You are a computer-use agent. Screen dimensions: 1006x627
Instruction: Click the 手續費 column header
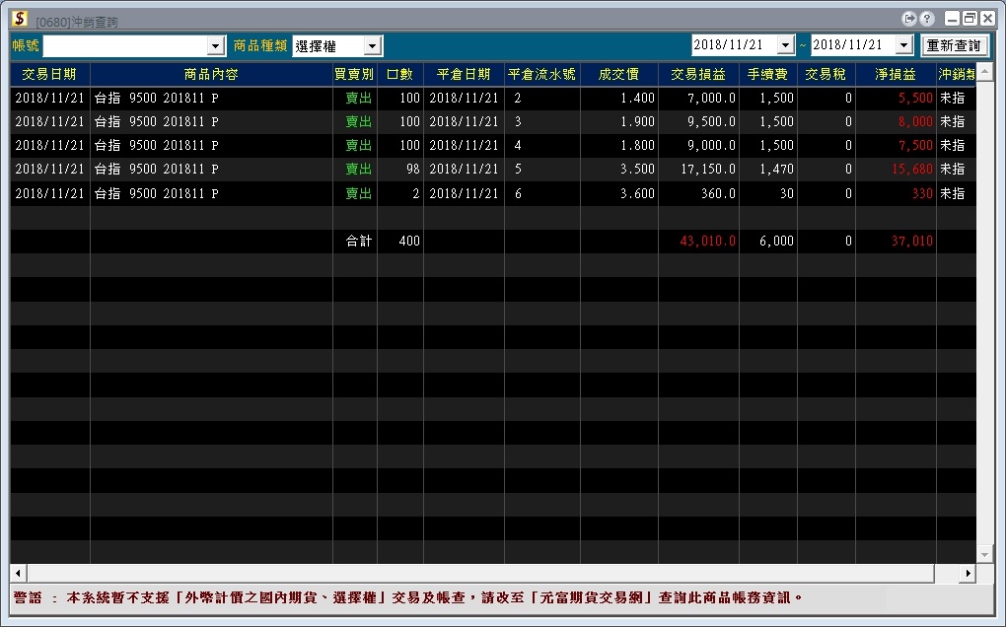click(x=767, y=74)
